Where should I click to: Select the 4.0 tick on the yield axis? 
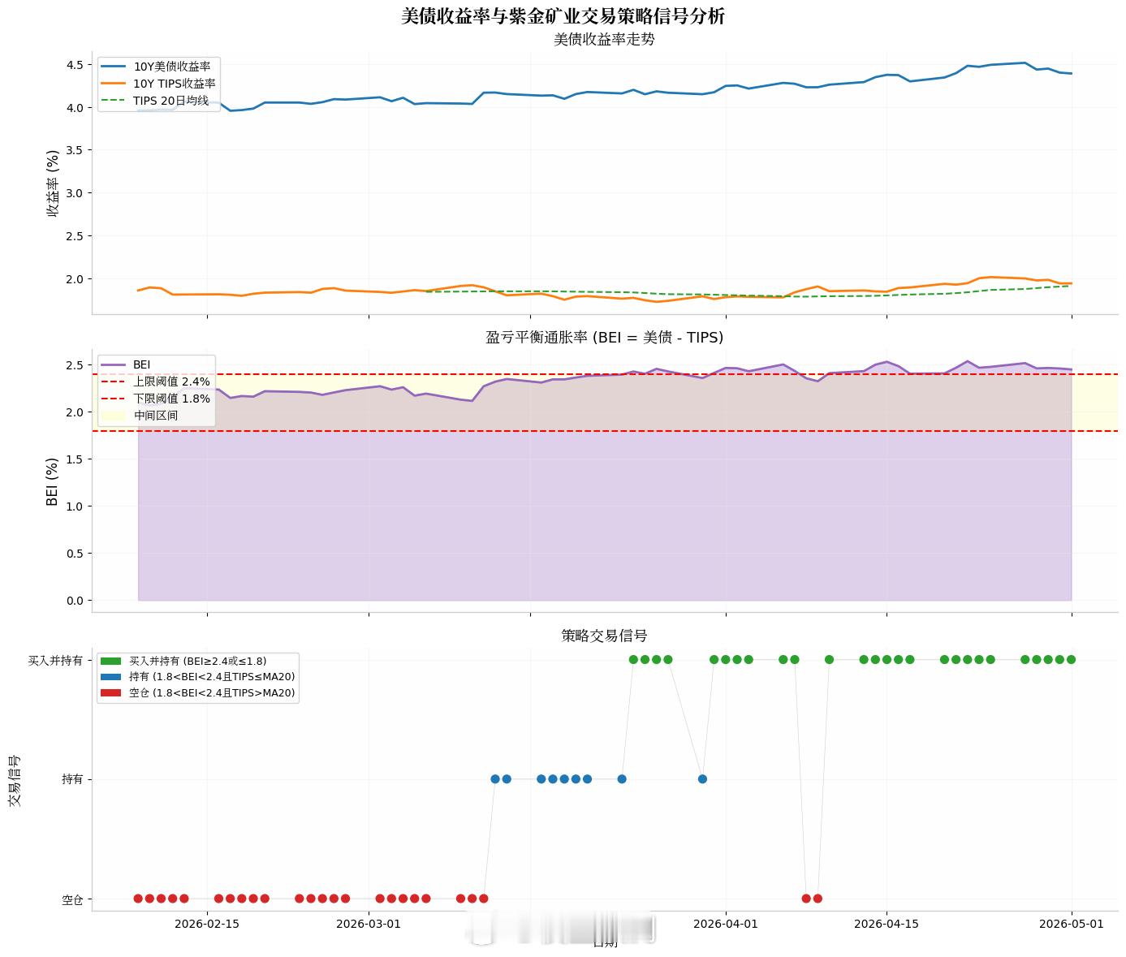pos(74,108)
